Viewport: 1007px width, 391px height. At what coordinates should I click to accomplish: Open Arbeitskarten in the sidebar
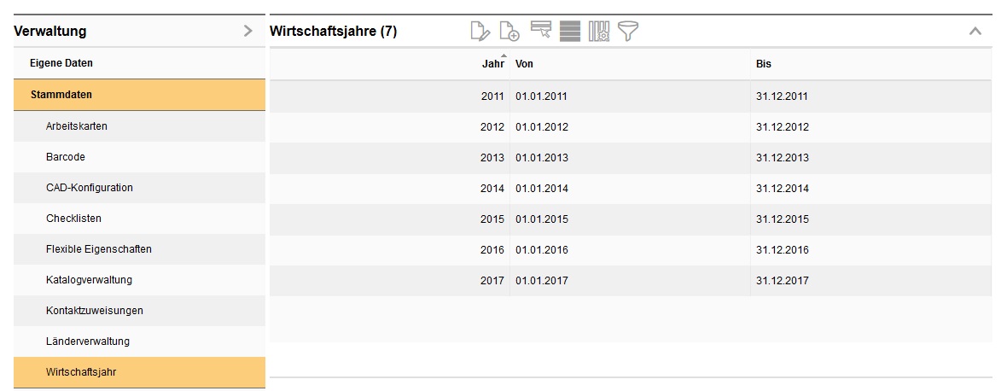click(77, 126)
